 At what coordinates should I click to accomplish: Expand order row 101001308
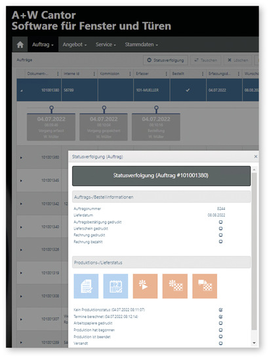(x=21, y=296)
